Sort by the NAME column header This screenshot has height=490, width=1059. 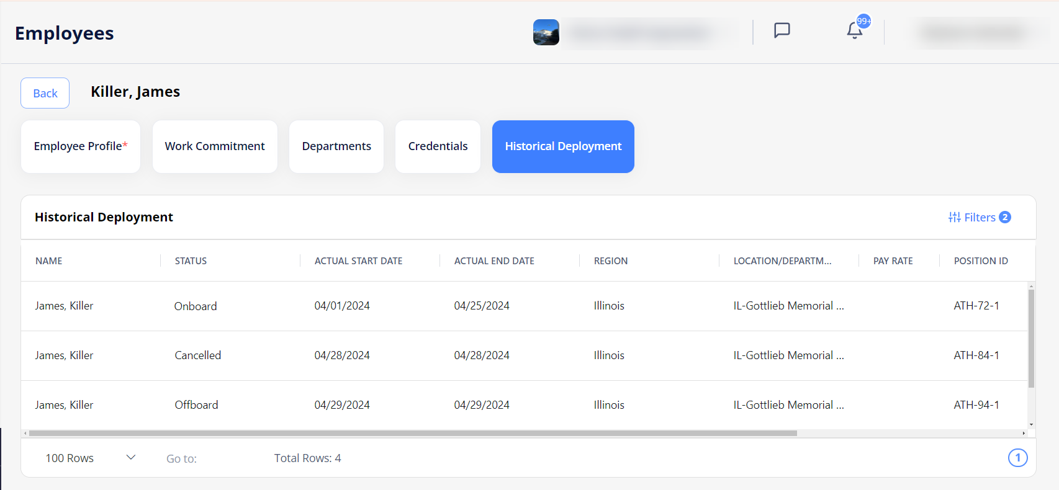[49, 261]
